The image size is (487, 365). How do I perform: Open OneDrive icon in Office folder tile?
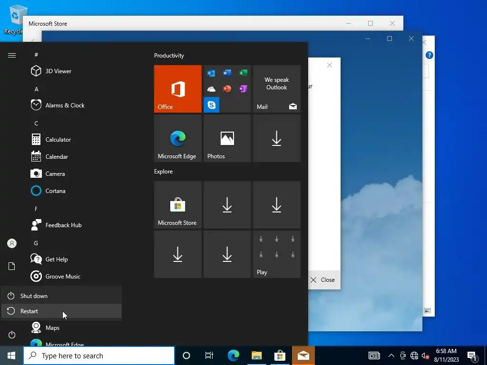211,89
